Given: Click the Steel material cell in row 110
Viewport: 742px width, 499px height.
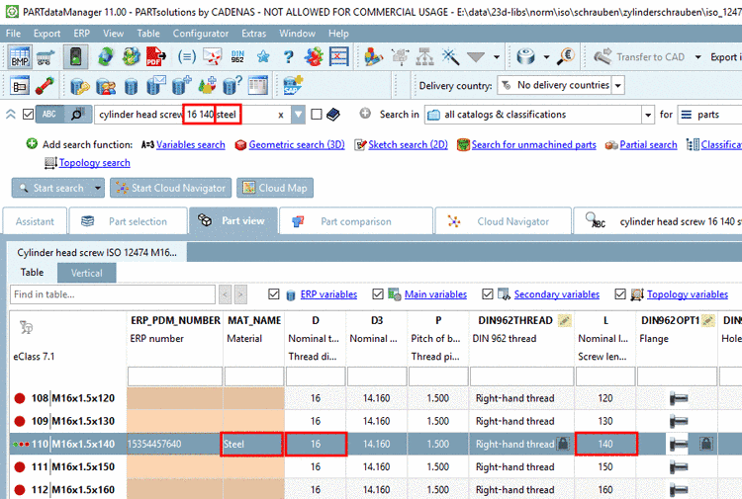Looking at the screenshot, I should 252,445.
